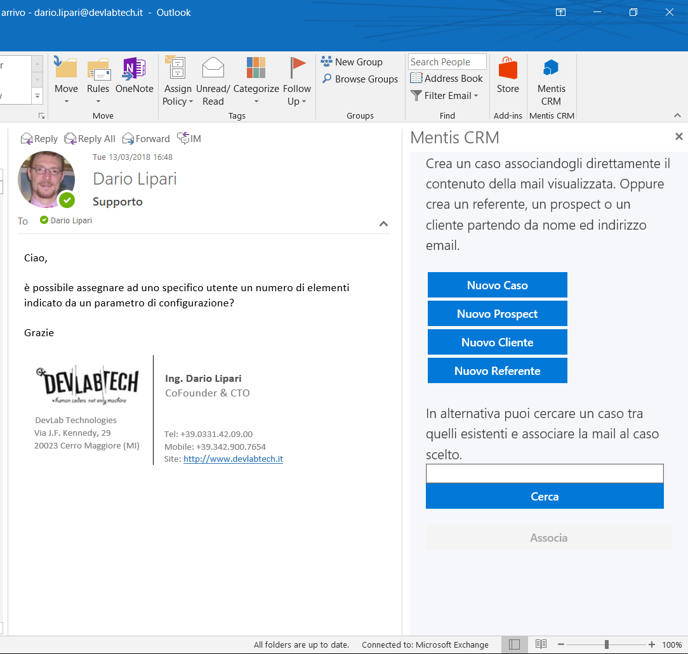Image resolution: width=688 pixels, height=654 pixels.
Task: Click the Nuovo Caso button
Action: pyautogui.click(x=497, y=285)
